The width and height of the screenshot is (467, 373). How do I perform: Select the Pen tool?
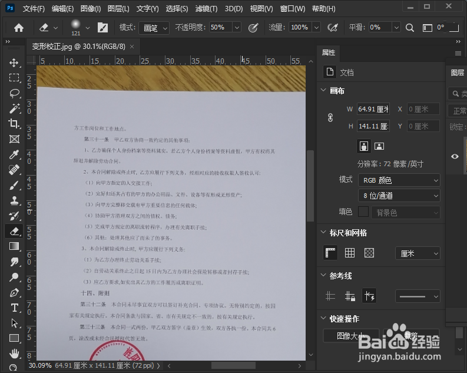[x=14, y=293]
